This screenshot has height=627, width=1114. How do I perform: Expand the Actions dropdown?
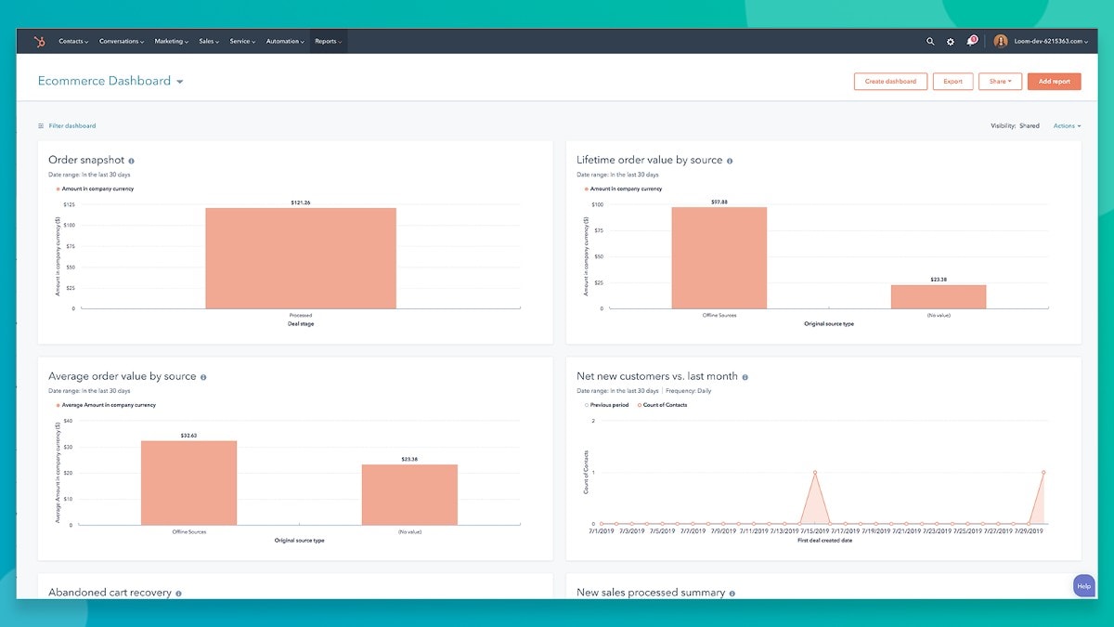click(1067, 125)
